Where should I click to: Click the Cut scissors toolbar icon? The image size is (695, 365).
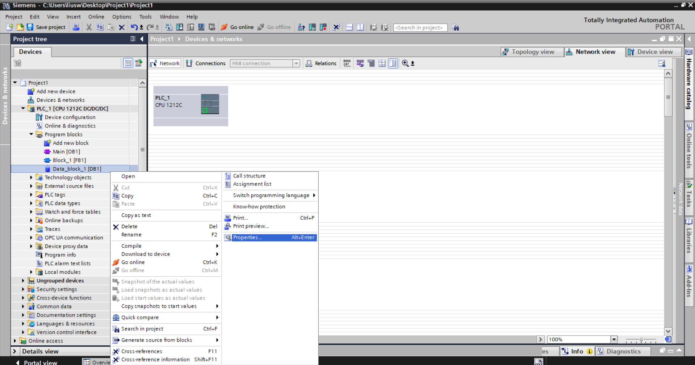coord(89,27)
